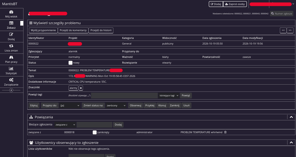
Task: Open the Zmień status na dropdown
Action: (116, 106)
